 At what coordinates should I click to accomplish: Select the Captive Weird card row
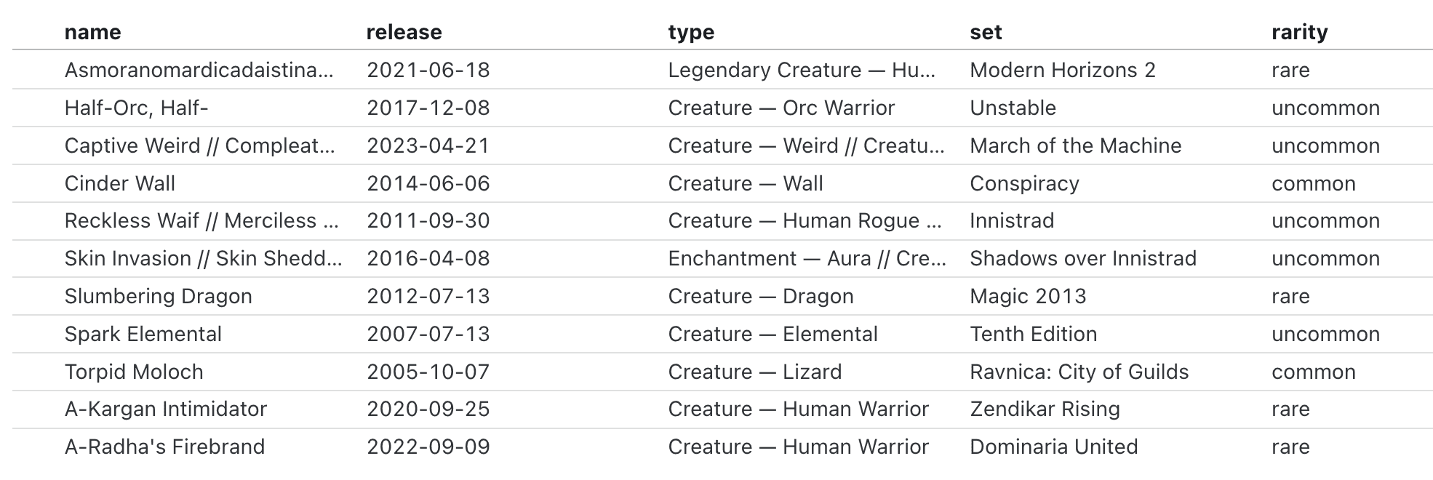[x=199, y=145]
